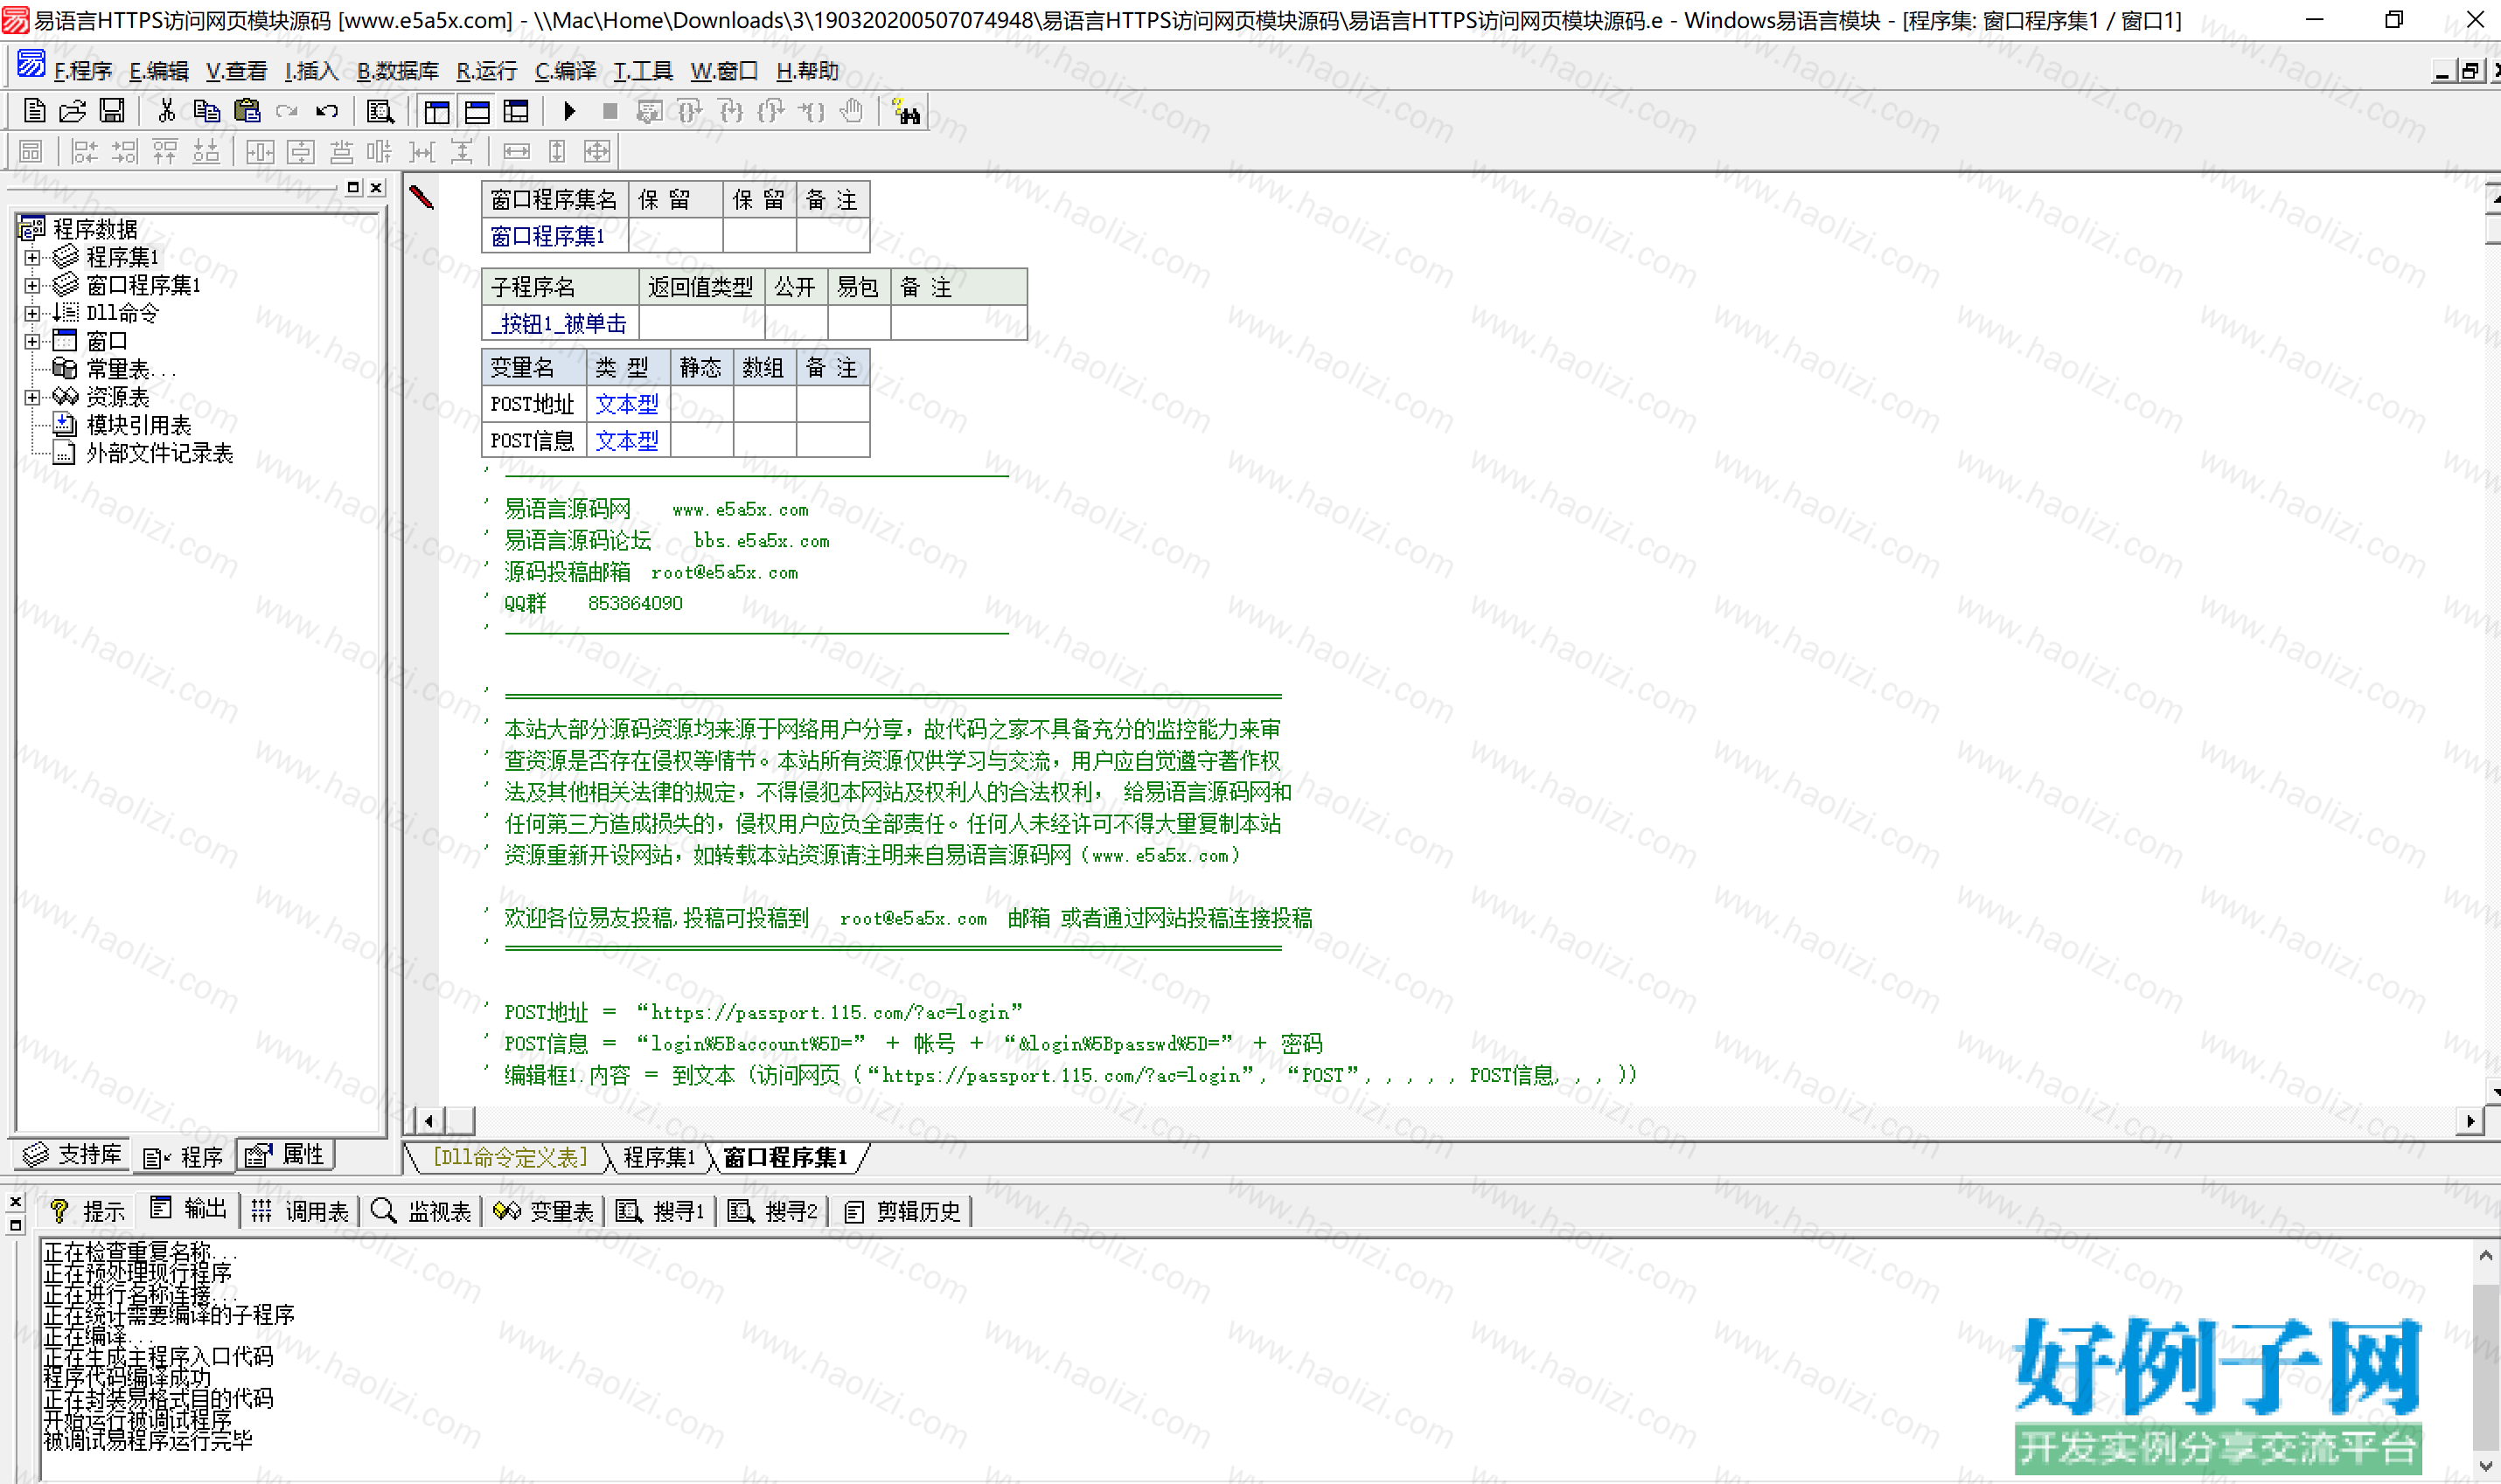Click the align top edges icon

point(166,152)
